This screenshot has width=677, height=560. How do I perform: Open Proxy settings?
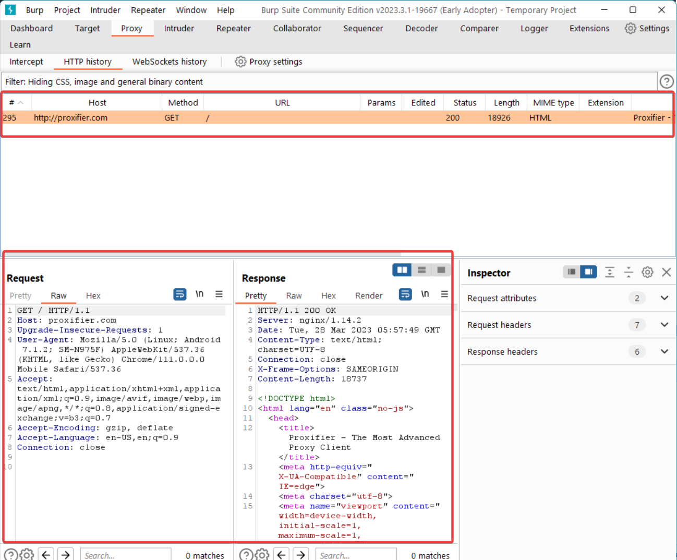click(x=269, y=62)
